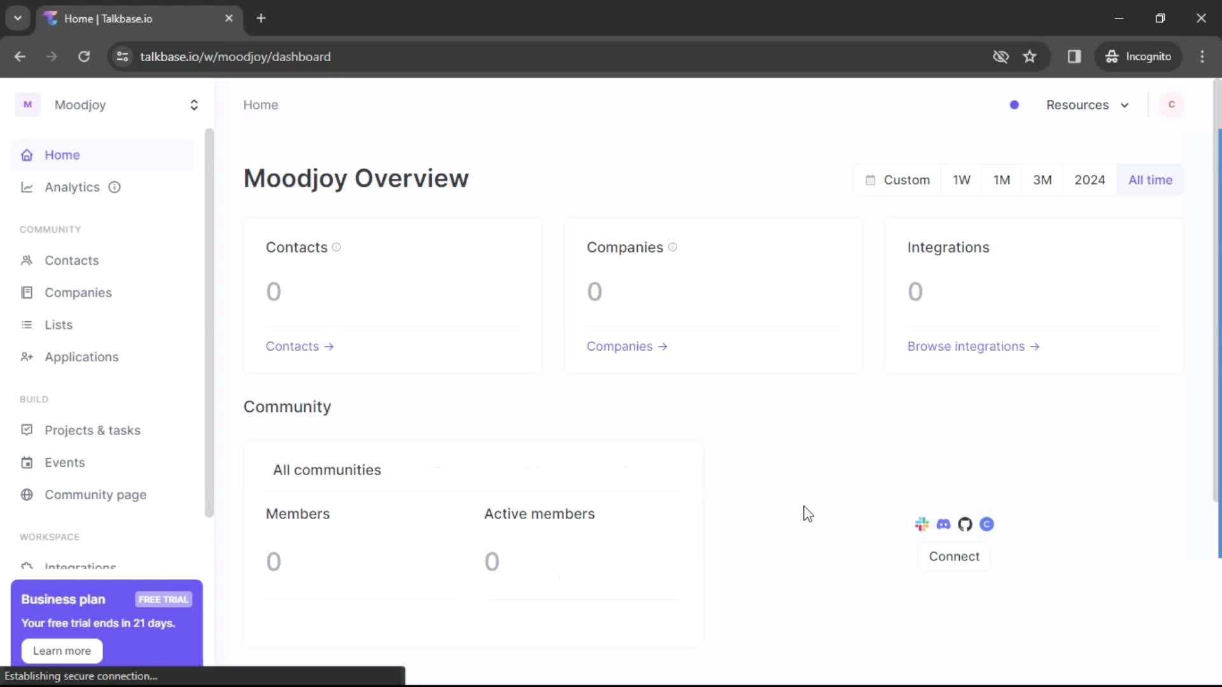Click the Contacts arrow link
The image size is (1222, 687).
300,345
